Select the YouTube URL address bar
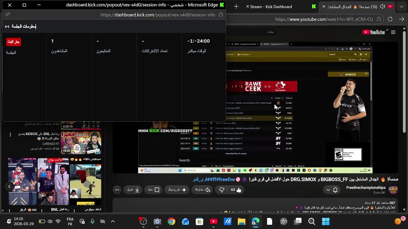The width and height of the screenshot is (408, 229). [x=324, y=19]
